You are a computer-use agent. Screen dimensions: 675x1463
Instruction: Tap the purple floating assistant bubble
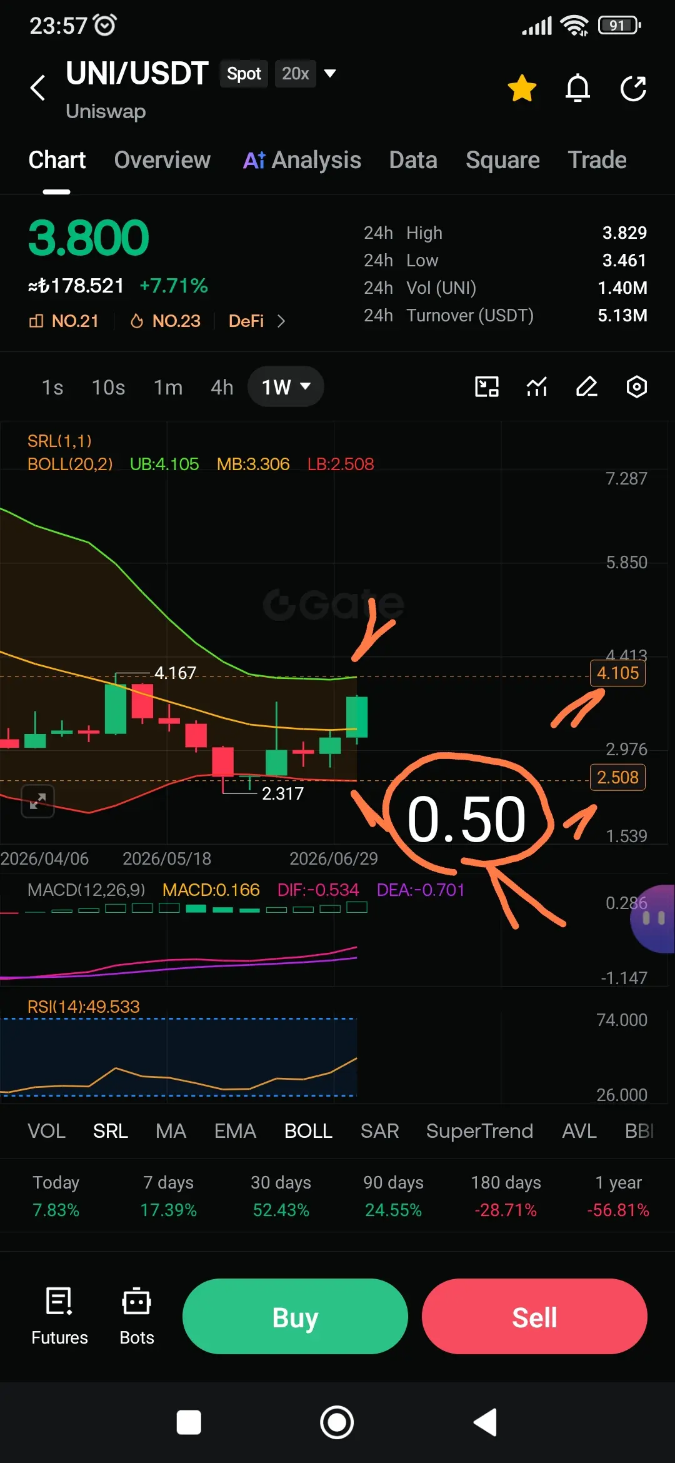654,918
